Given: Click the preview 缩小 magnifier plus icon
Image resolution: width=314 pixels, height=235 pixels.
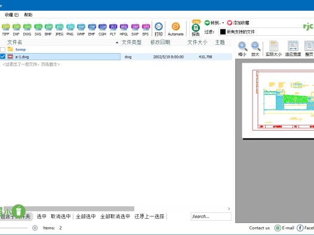Looking at the screenshot, I should [242, 49].
